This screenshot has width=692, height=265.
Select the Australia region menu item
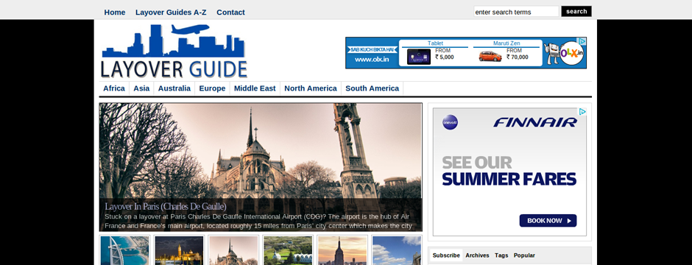click(x=174, y=88)
